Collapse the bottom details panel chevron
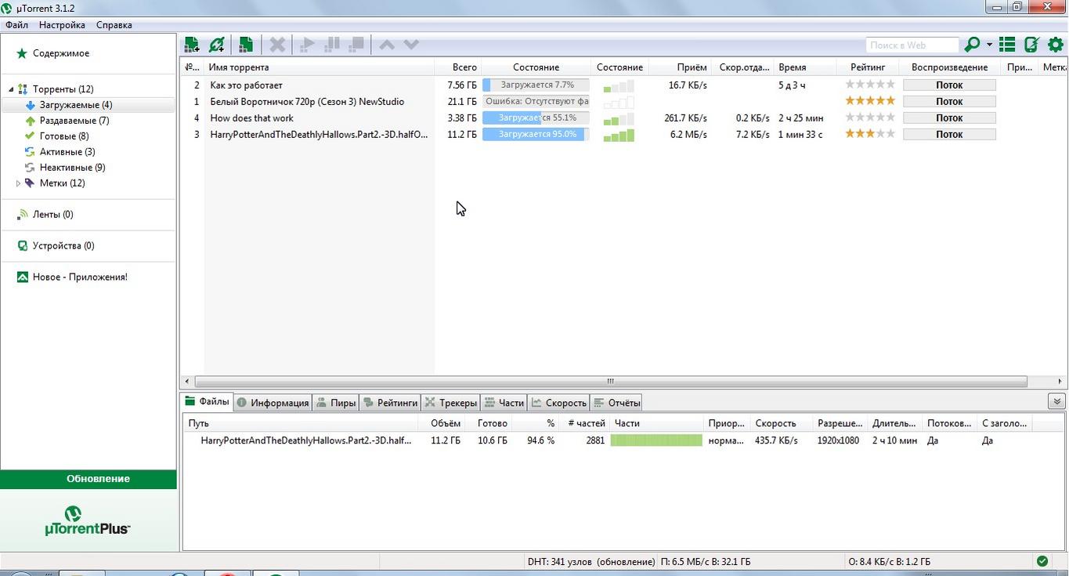 pyautogui.click(x=1056, y=401)
